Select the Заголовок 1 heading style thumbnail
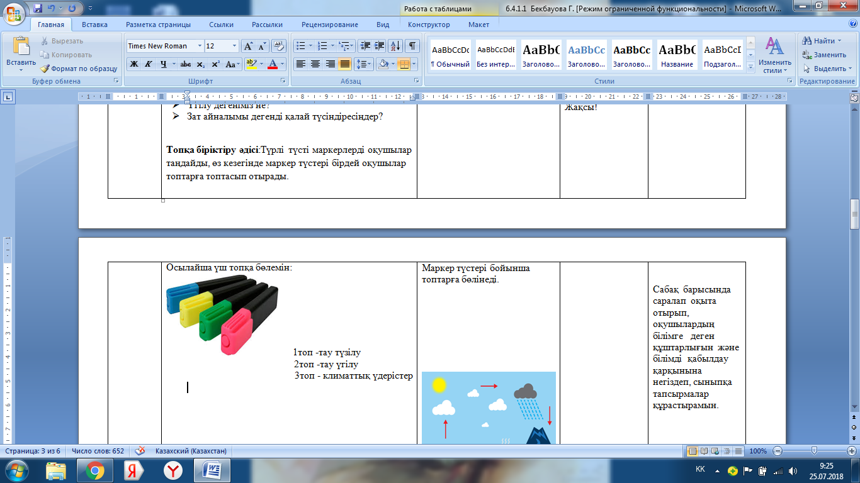Image resolution: width=860 pixels, height=483 pixels. pos(541,55)
